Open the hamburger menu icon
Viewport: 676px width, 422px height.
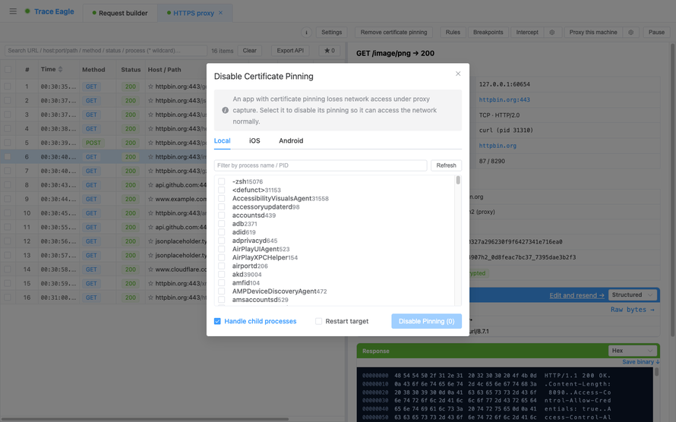click(x=13, y=11)
